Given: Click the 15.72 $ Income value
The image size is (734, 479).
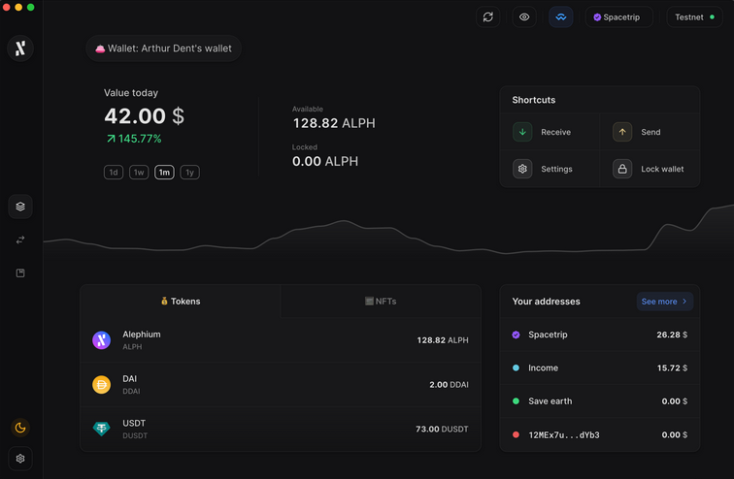Looking at the screenshot, I should [672, 367].
